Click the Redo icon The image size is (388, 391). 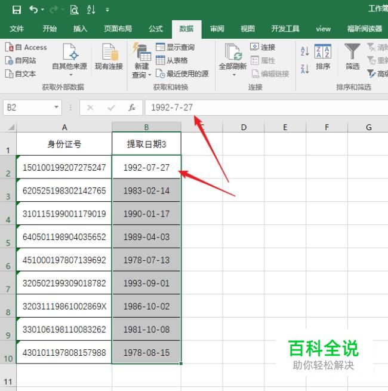[54, 10]
